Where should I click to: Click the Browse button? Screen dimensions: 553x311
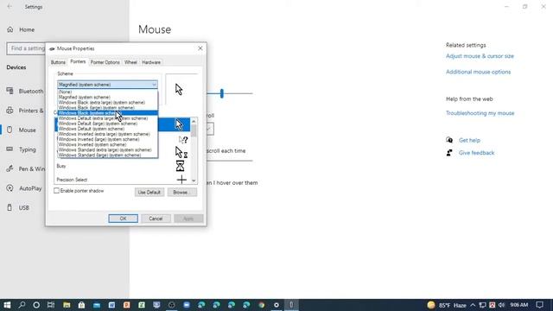click(x=182, y=193)
